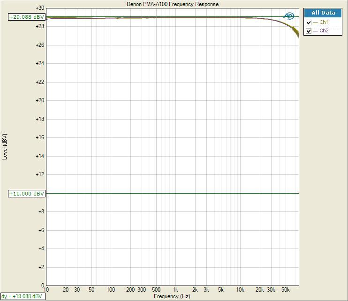Click the 100 tick on frequency axis
Screen dimensions: 348x301
pyautogui.click(x=111, y=290)
